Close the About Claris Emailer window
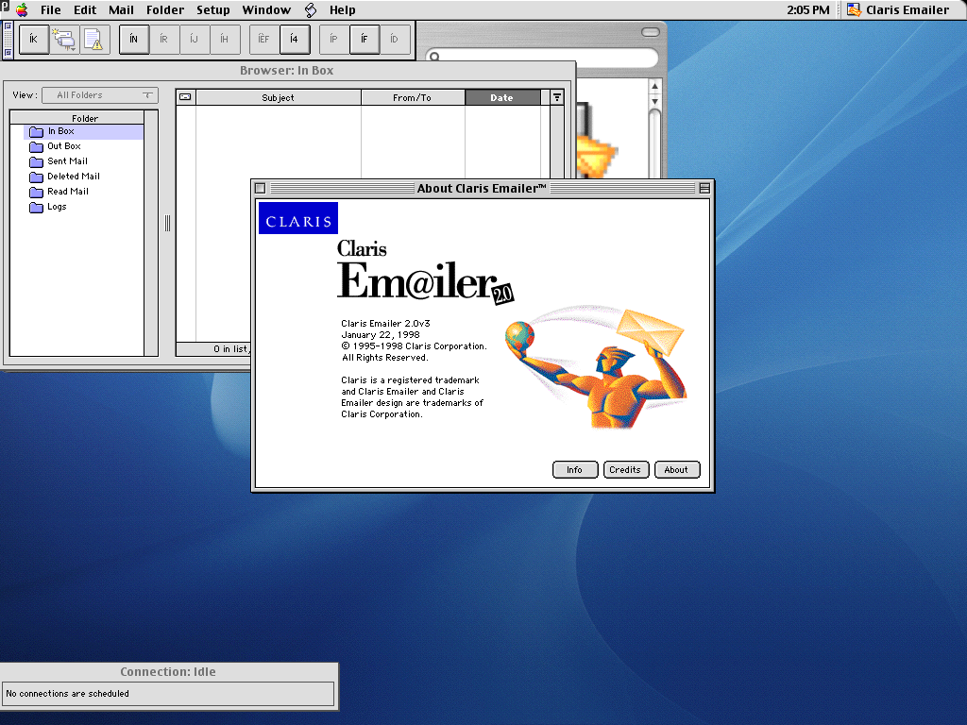Image resolution: width=967 pixels, height=725 pixels. [x=261, y=188]
